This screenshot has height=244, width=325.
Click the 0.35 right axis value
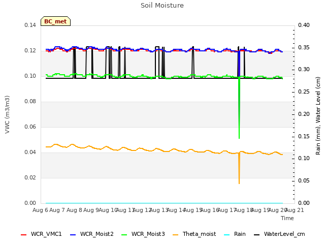[x=304, y=47]
